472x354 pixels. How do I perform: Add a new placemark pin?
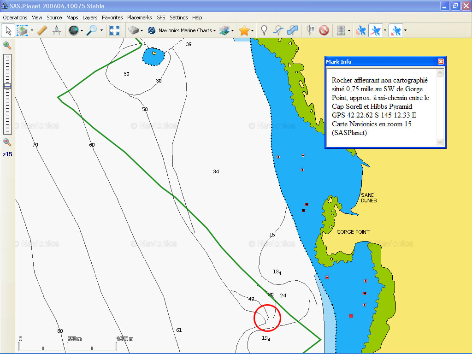click(x=264, y=30)
